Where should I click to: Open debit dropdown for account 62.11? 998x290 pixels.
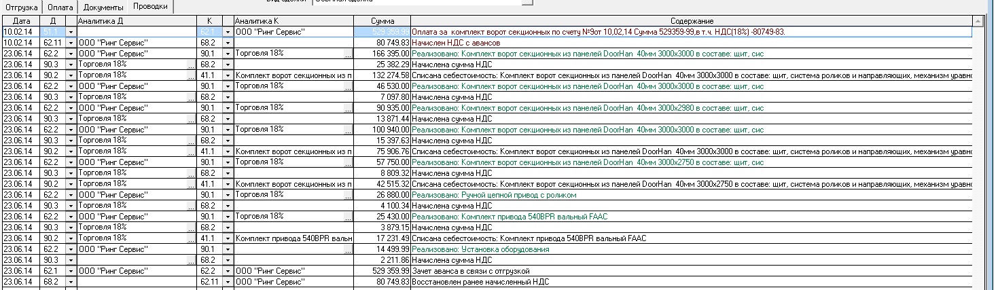pos(71,43)
